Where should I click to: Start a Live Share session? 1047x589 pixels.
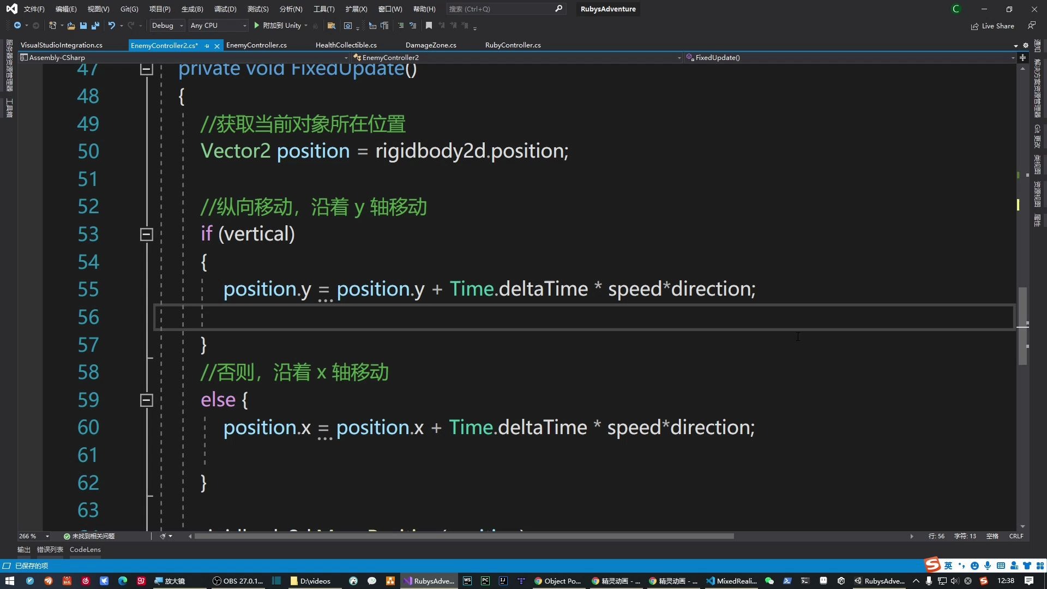(x=992, y=26)
